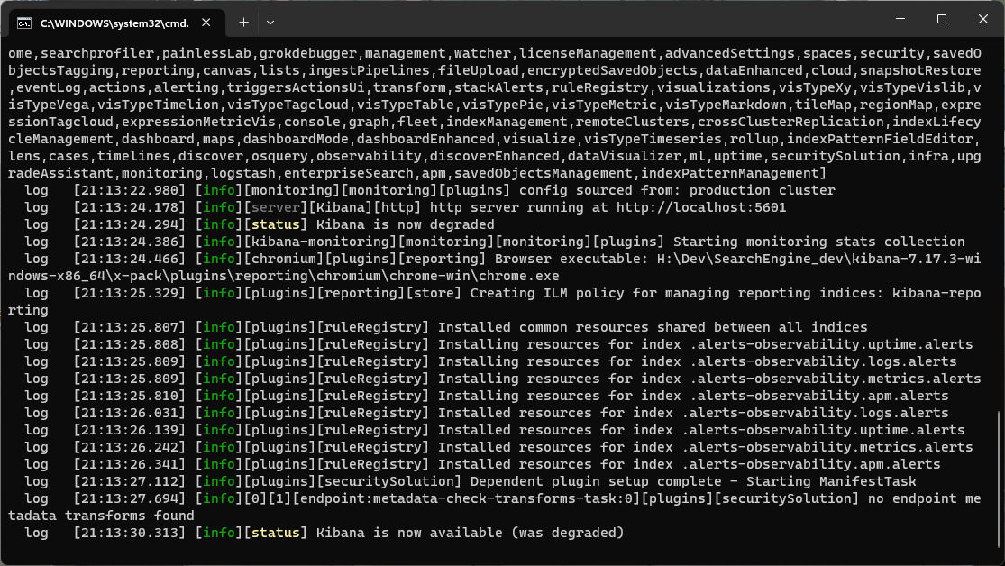Close the terminal window
The image size is (1005, 566).
coord(983,19)
